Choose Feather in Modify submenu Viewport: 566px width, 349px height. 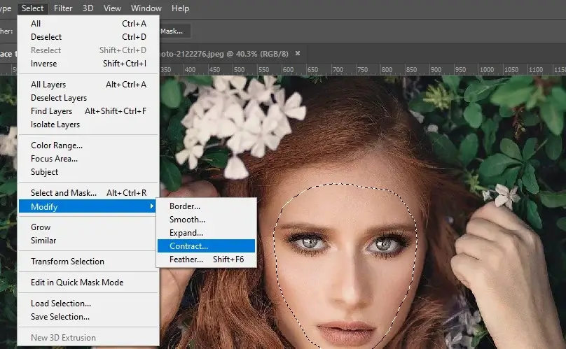[x=206, y=259]
